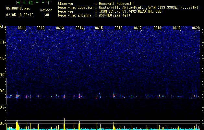Click the 0.8 frequency axis label
Screen dimensions: 204x130
pos(3,91)
